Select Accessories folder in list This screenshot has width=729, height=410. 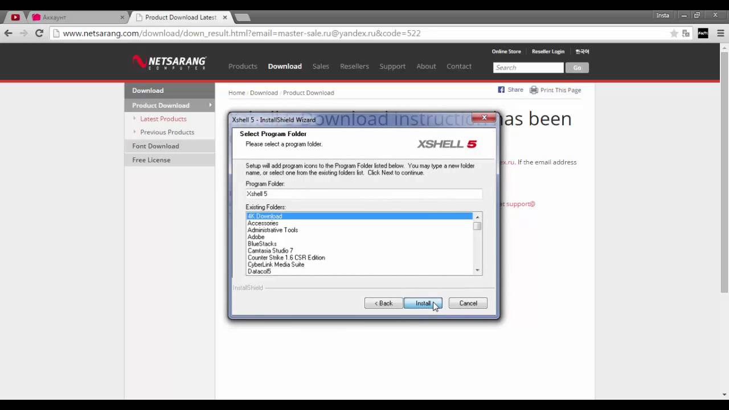(x=359, y=223)
